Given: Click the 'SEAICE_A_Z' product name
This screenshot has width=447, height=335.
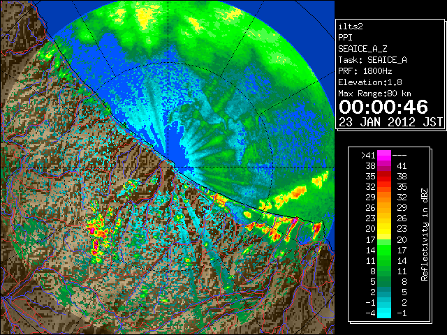Looking at the screenshot, I should coord(362,49).
